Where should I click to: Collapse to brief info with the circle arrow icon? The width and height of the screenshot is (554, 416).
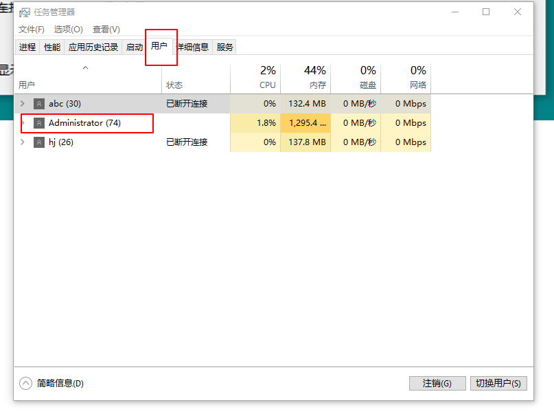pyautogui.click(x=26, y=383)
